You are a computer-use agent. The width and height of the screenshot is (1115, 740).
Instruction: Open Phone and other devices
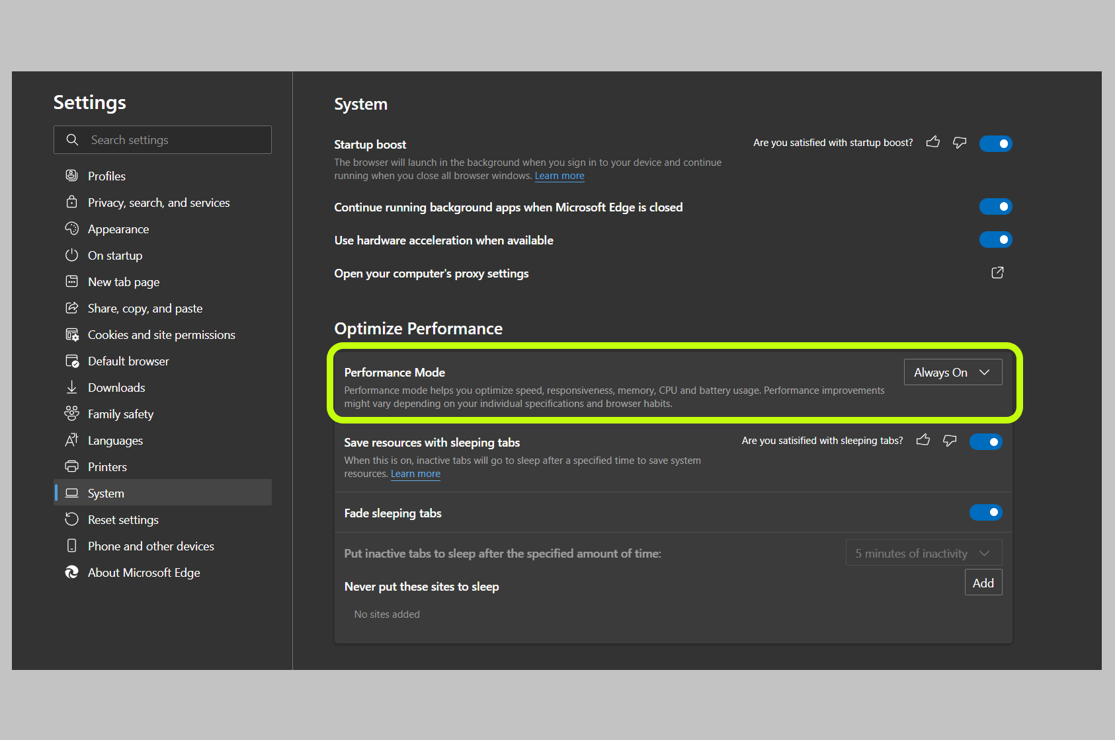[163, 546]
